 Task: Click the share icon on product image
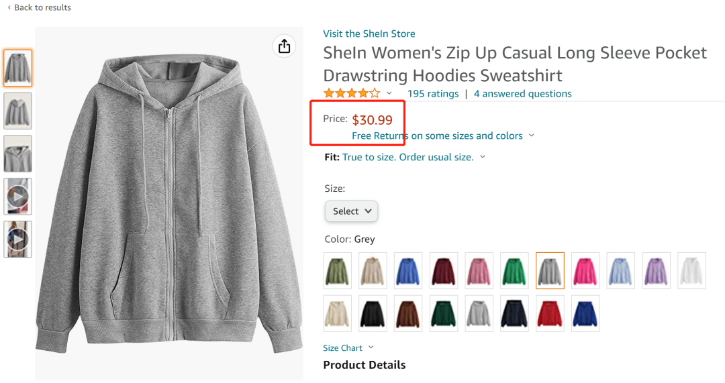click(x=284, y=46)
